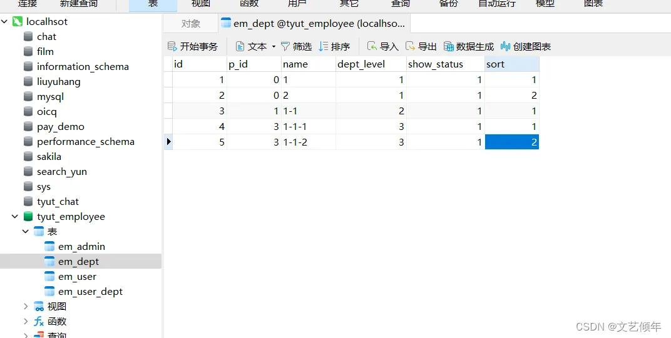
Task: Click the search_yun database icon
Action: (x=28, y=171)
